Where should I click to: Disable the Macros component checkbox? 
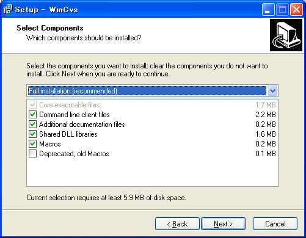[x=32, y=144]
